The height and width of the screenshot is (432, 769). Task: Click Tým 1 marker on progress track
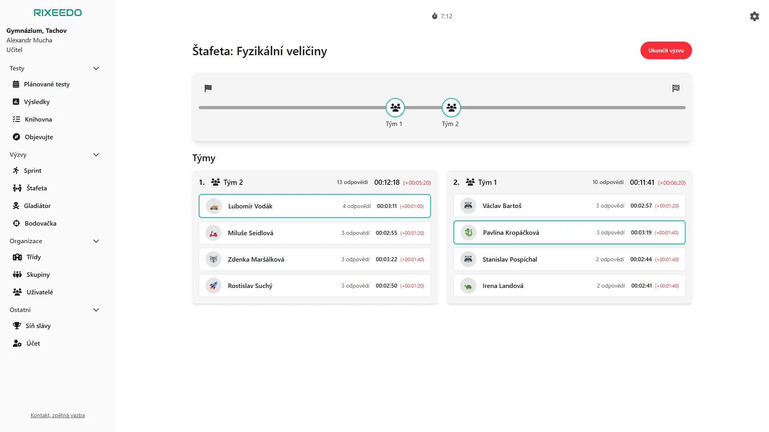(x=395, y=108)
